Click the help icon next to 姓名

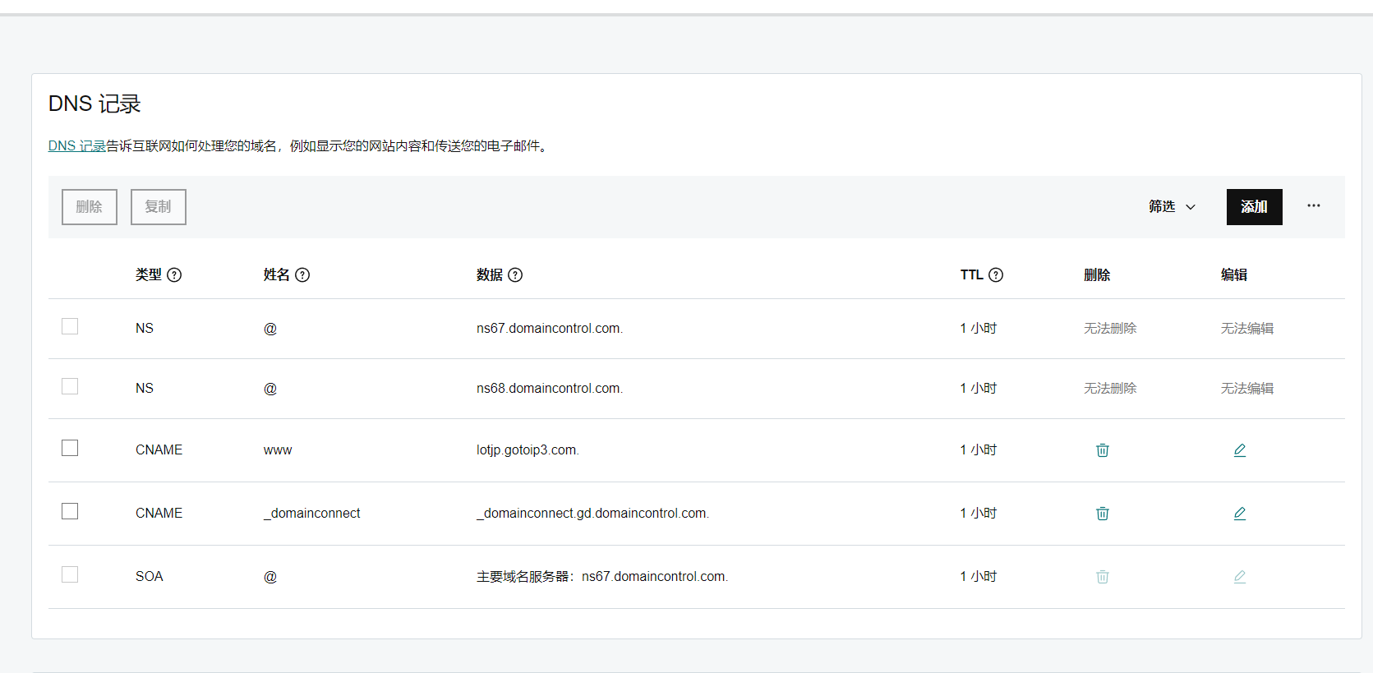tap(302, 275)
